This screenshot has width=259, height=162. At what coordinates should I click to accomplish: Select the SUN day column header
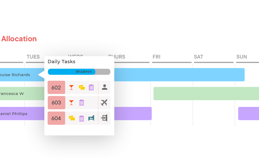(x=242, y=57)
